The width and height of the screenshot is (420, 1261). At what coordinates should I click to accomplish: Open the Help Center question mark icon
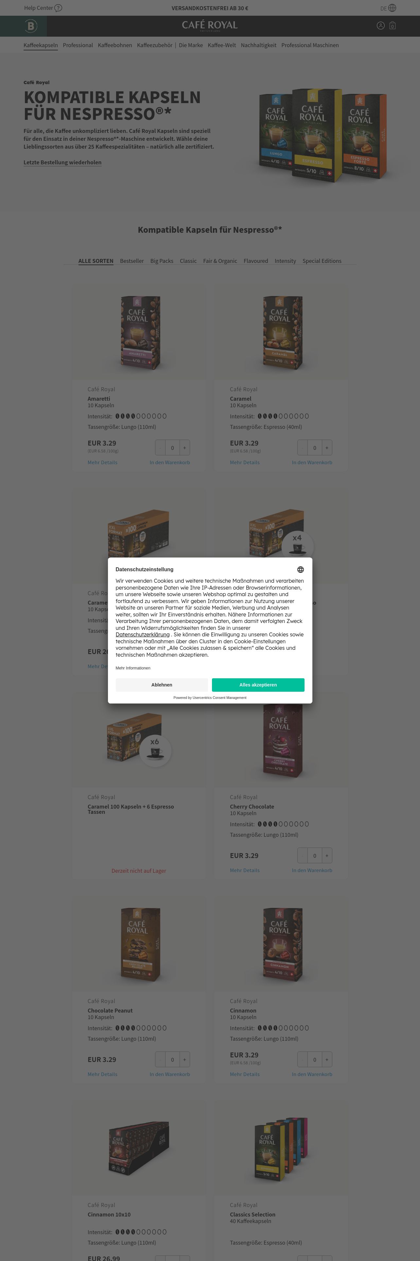58,8
